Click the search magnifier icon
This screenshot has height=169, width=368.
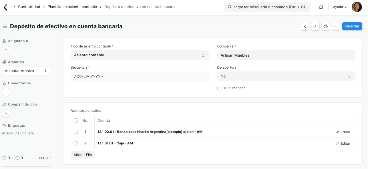tap(229, 7)
